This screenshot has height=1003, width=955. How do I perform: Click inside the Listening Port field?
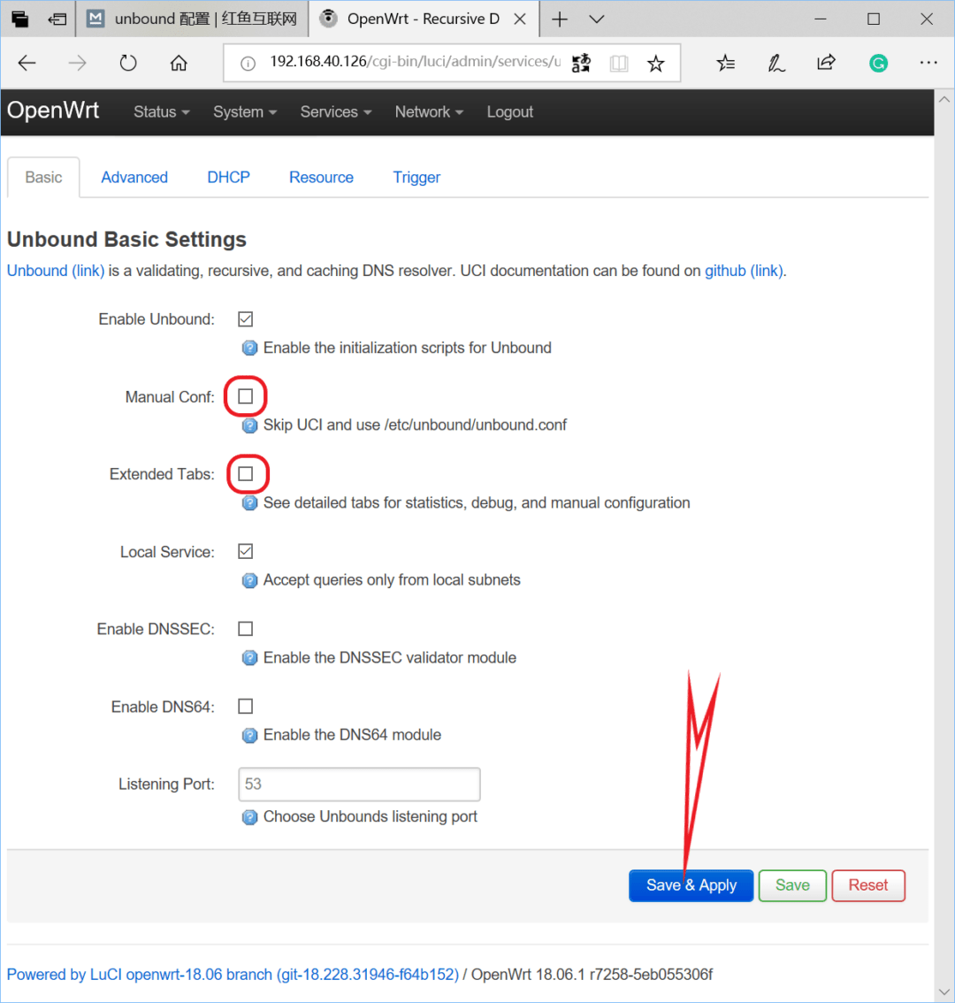coord(358,785)
